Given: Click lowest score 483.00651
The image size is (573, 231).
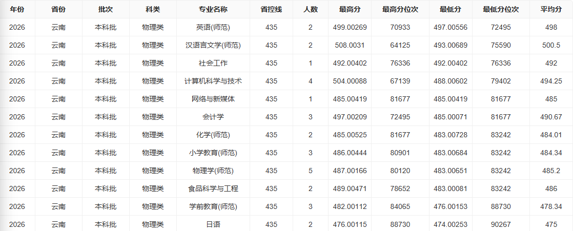Looking at the screenshot, I should [x=451, y=171].
